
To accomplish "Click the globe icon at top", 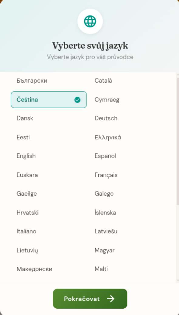I will point(90,21).
